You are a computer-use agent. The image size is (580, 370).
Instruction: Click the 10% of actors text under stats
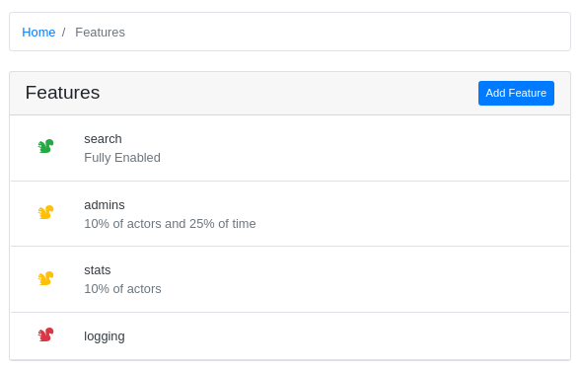pyautogui.click(x=122, y=288)
